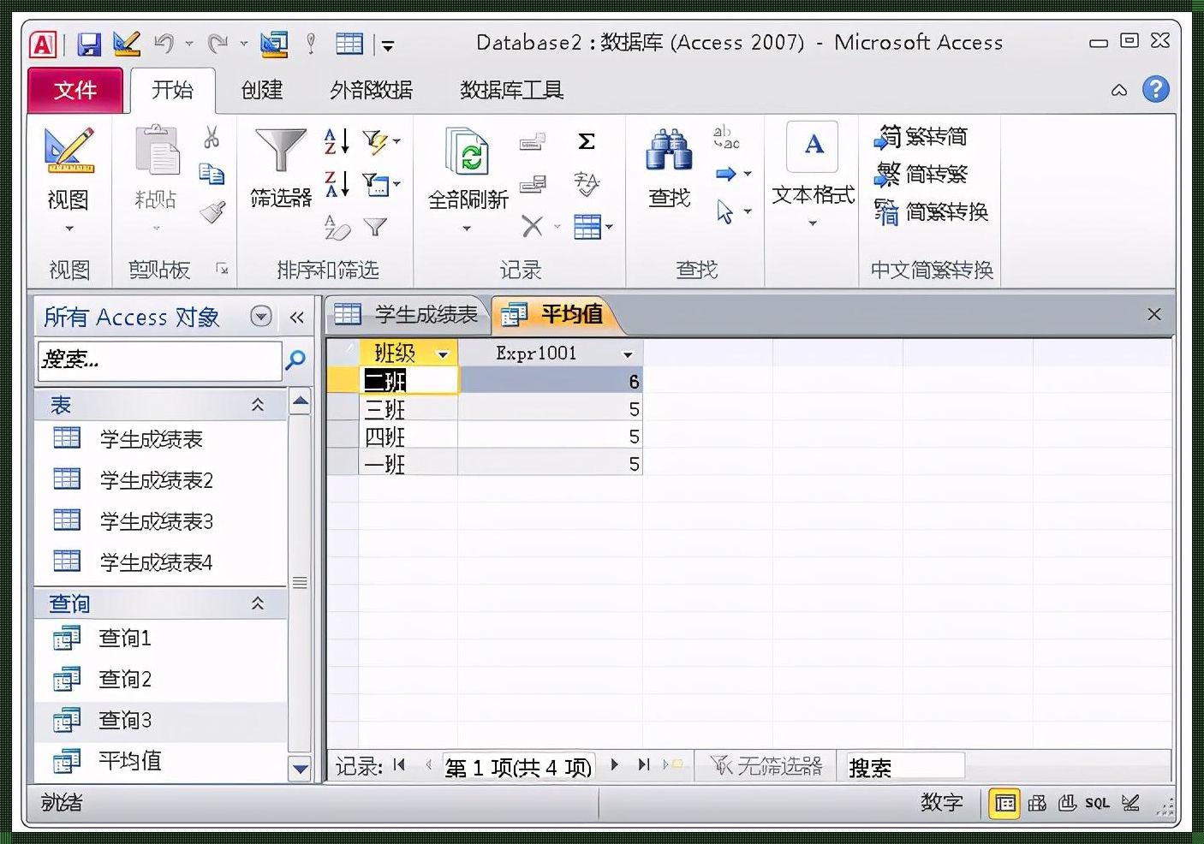
Task: Click the Format Painter brush icon
Action: (x=212, y=211)
